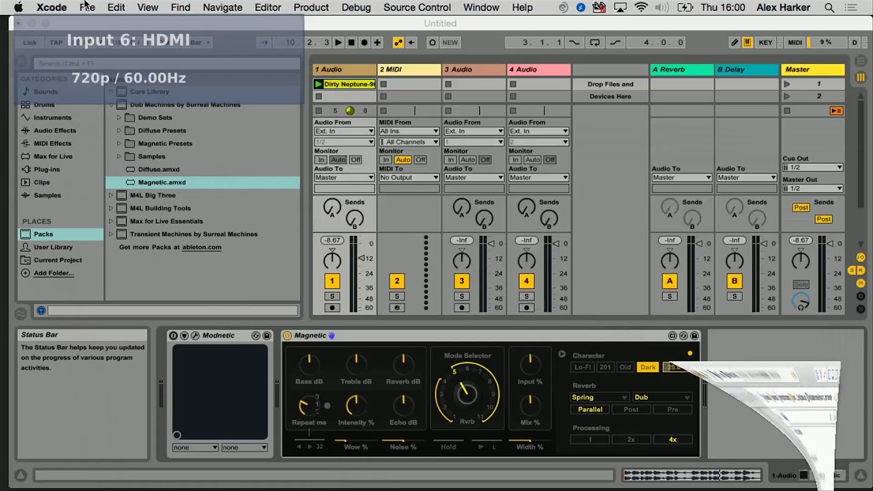Image resolution: width=873 pixels, height=491 pixels.
Task: Click the Stop All Clips button on Master
Action: point(787,110)
